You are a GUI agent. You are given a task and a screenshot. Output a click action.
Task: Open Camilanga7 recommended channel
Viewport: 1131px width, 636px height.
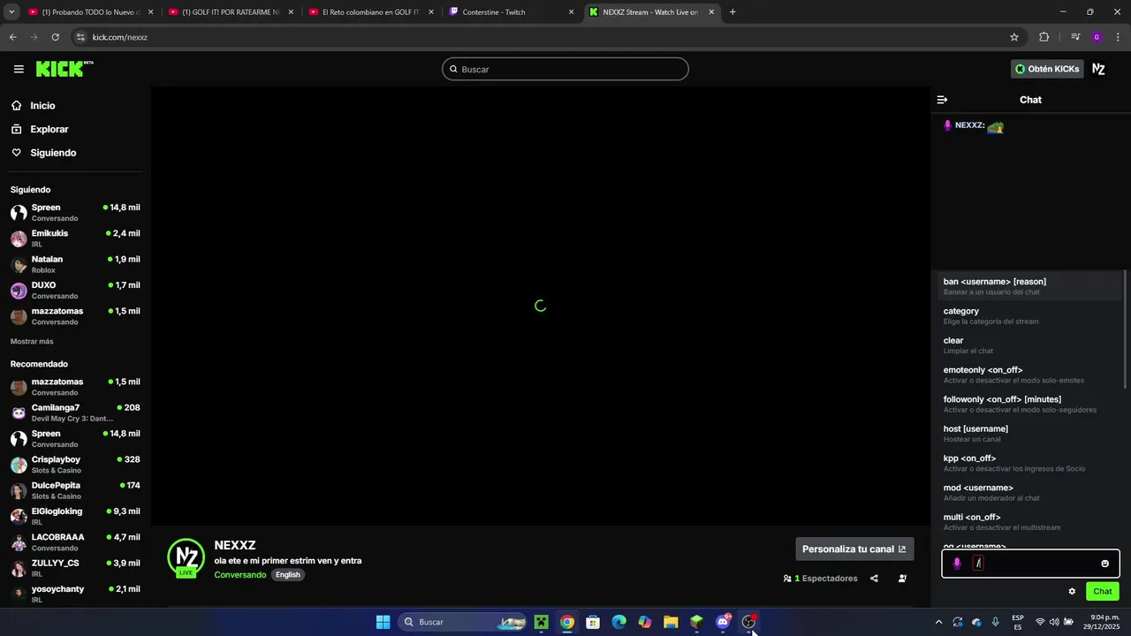click(x=75, y=413)
